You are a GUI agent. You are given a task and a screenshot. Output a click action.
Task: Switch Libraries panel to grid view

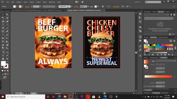click(171, 15)
